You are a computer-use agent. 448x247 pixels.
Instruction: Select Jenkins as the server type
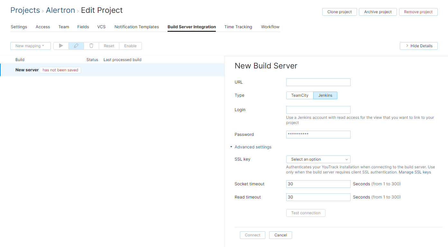pyautogui.click(x=325, y=95)
